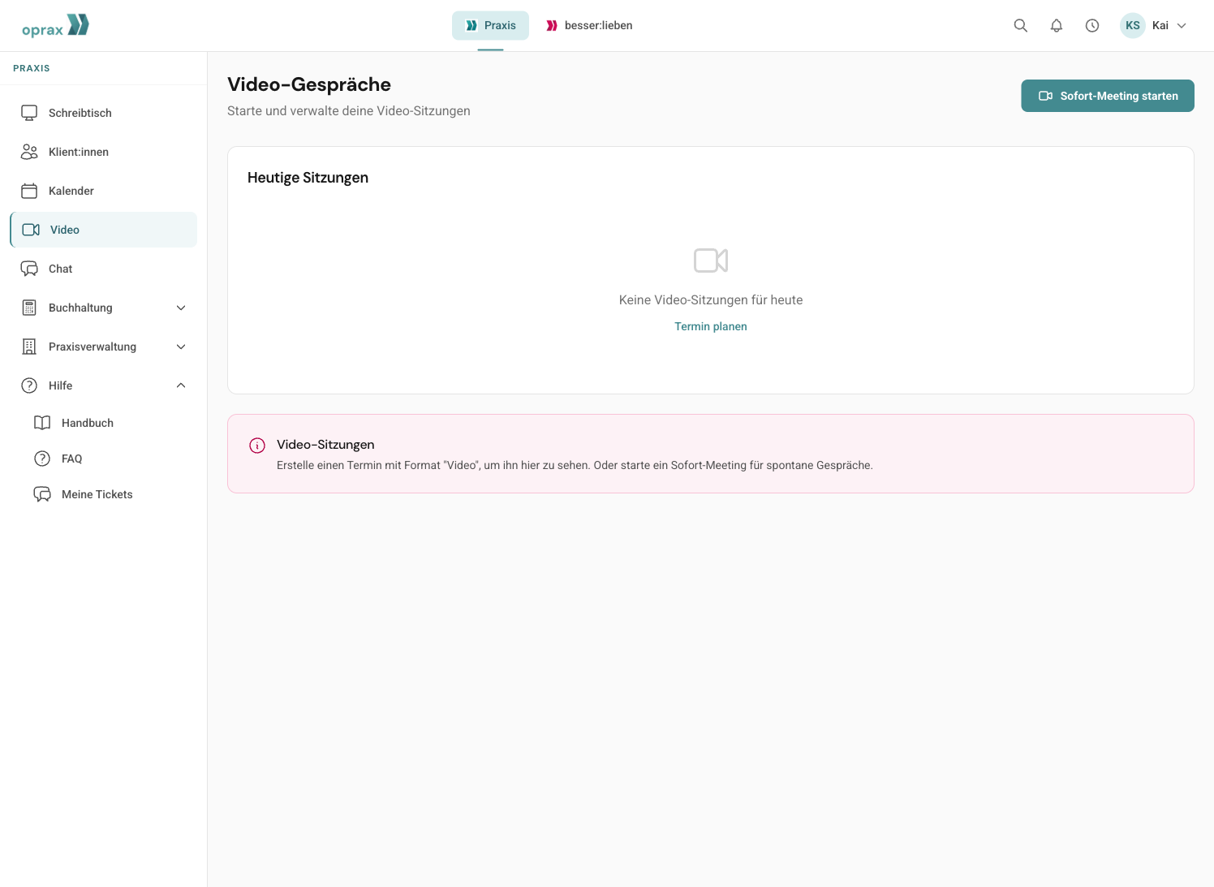Open Klient:innen in the sidebar

coord(103,152)
